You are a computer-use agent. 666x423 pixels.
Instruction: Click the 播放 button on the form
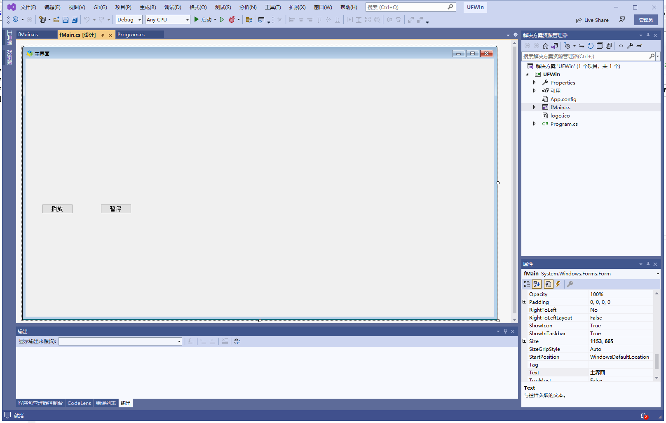[57, 209]
